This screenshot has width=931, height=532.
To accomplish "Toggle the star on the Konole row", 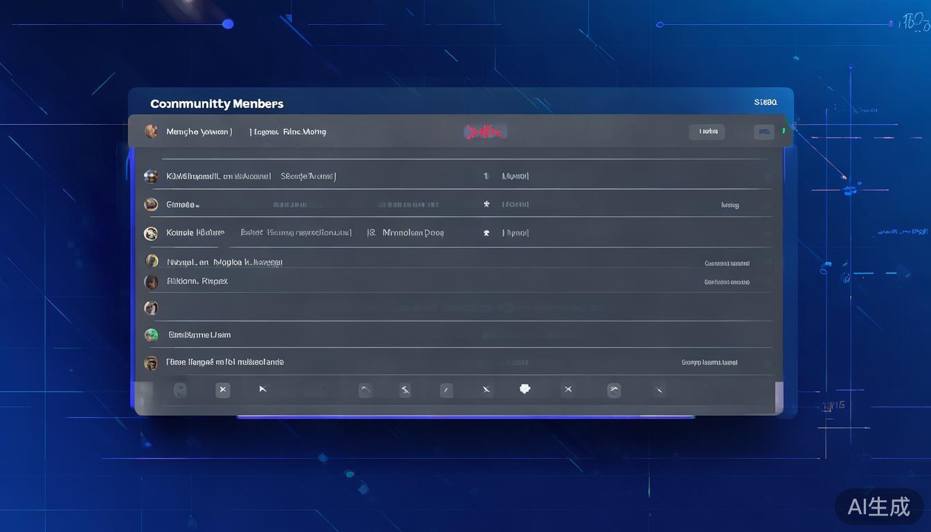I will point(486,233).
